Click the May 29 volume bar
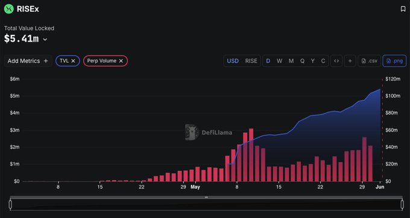 coord(364,159)
